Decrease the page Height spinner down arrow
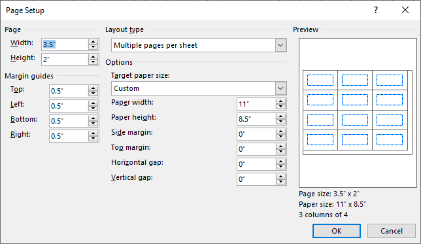The width and height of the screenshot is (421, 244). click(x=93, y=62)
